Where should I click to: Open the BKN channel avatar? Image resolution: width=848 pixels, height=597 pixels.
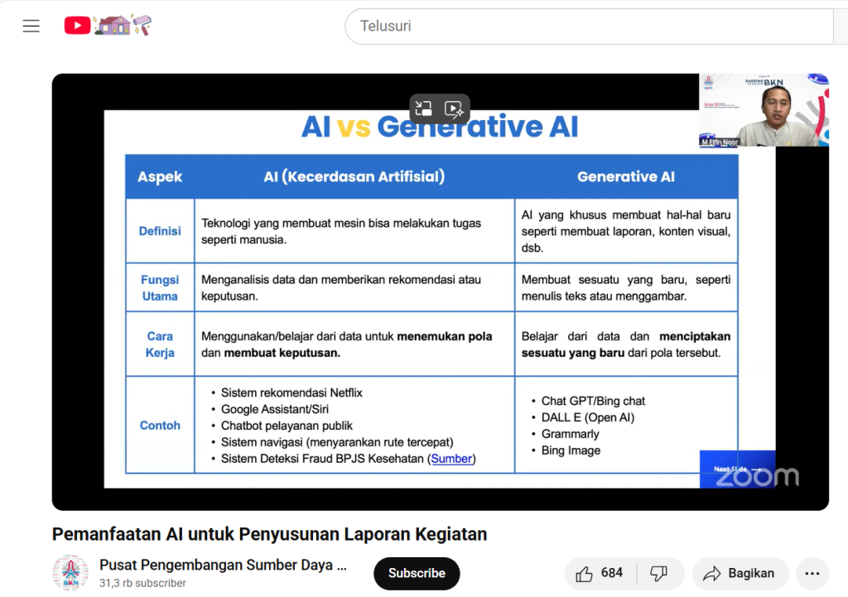pyautogui.click(x=70, y=573)
